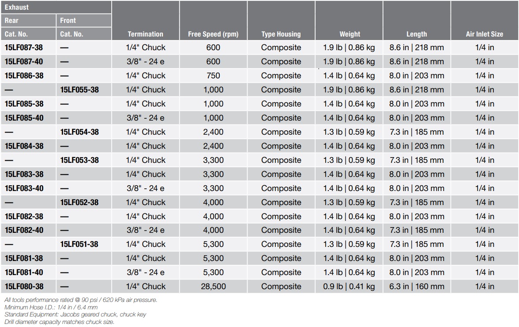
Task: Click catalog number 15LF086-38
Action: [24, 76]
